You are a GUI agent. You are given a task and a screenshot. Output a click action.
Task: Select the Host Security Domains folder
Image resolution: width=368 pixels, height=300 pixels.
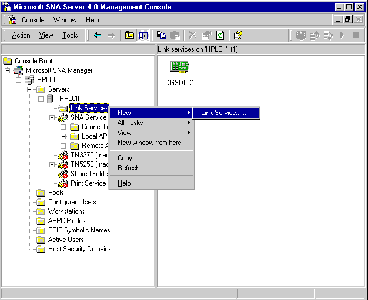click(x=79, y=249)
